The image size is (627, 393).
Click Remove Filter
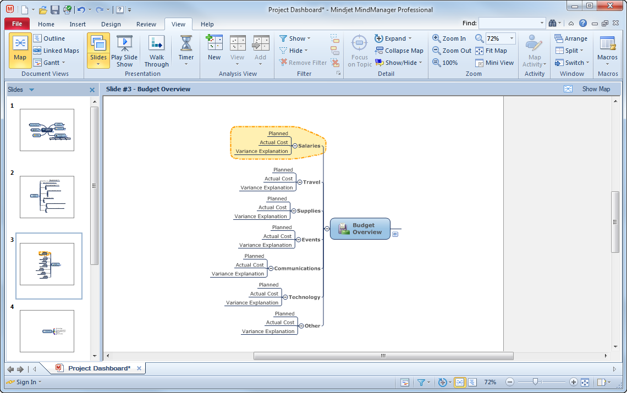coord(302,62)
